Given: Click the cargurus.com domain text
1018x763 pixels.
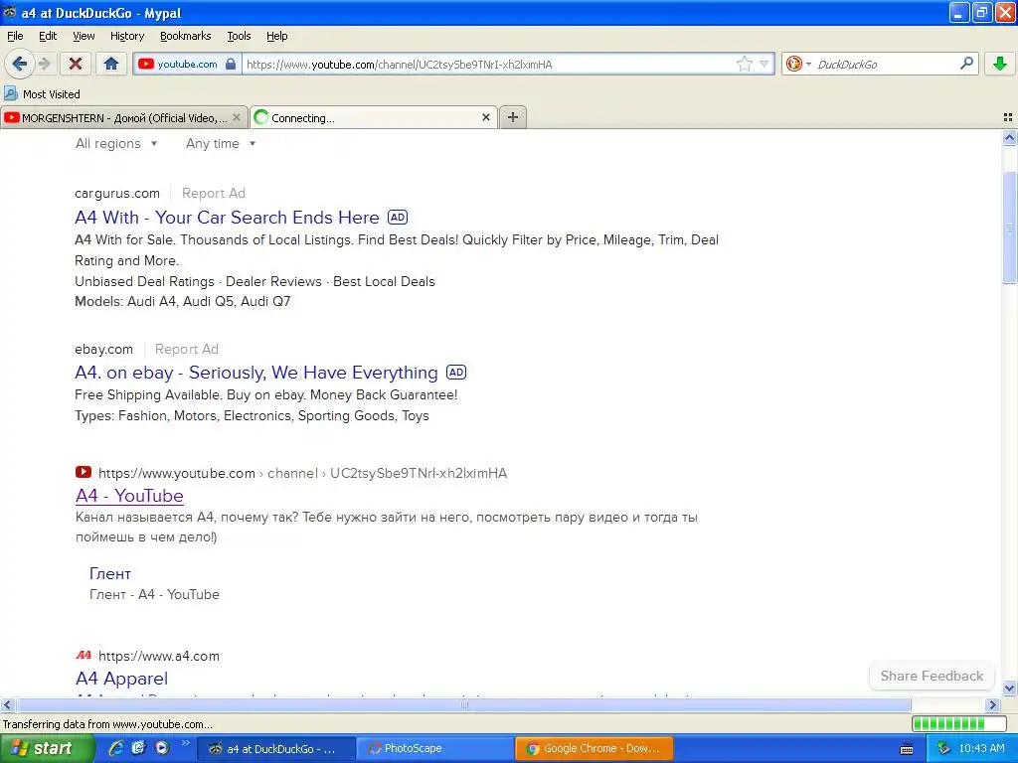Looking at the screenshot, I should (x=117, y=194).
